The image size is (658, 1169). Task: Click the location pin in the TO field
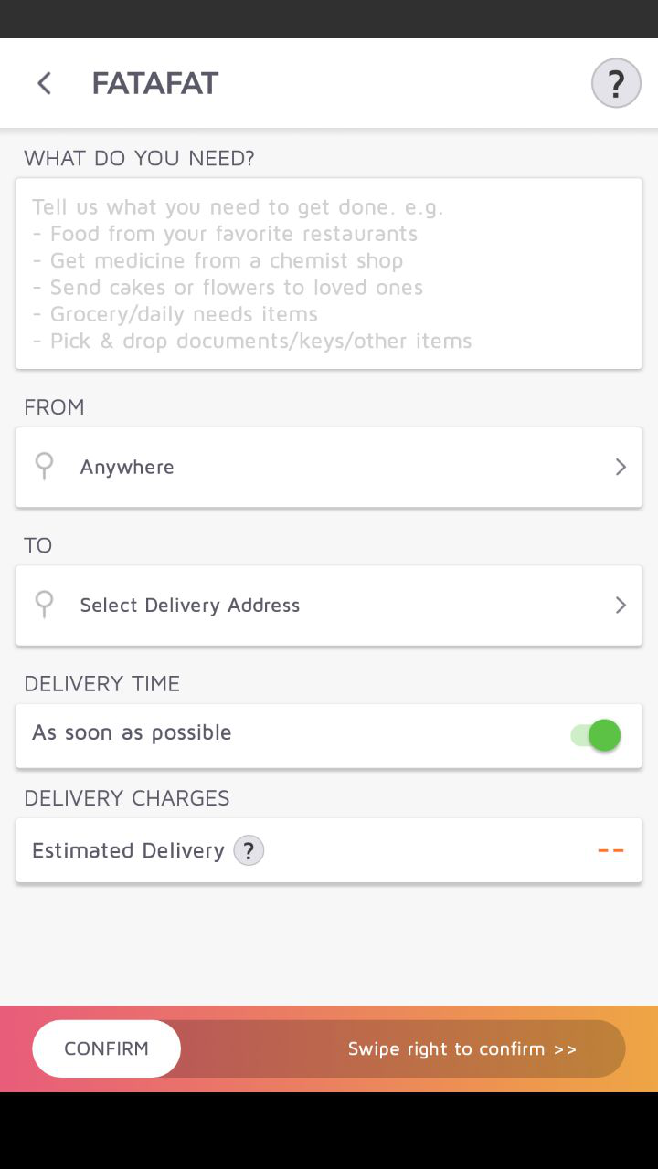(x=44, y=604)
